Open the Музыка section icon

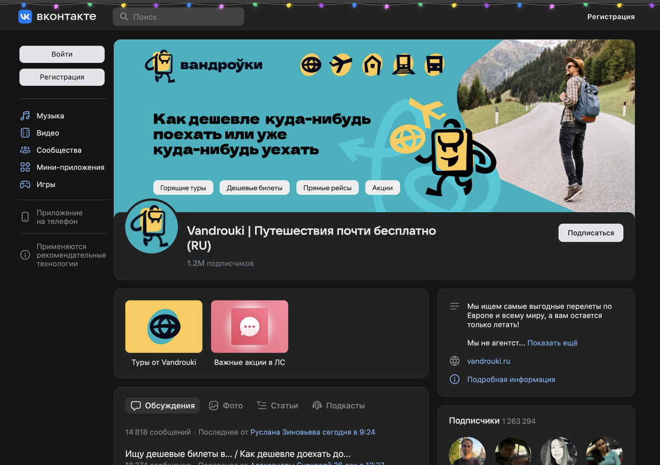(25, 116)
